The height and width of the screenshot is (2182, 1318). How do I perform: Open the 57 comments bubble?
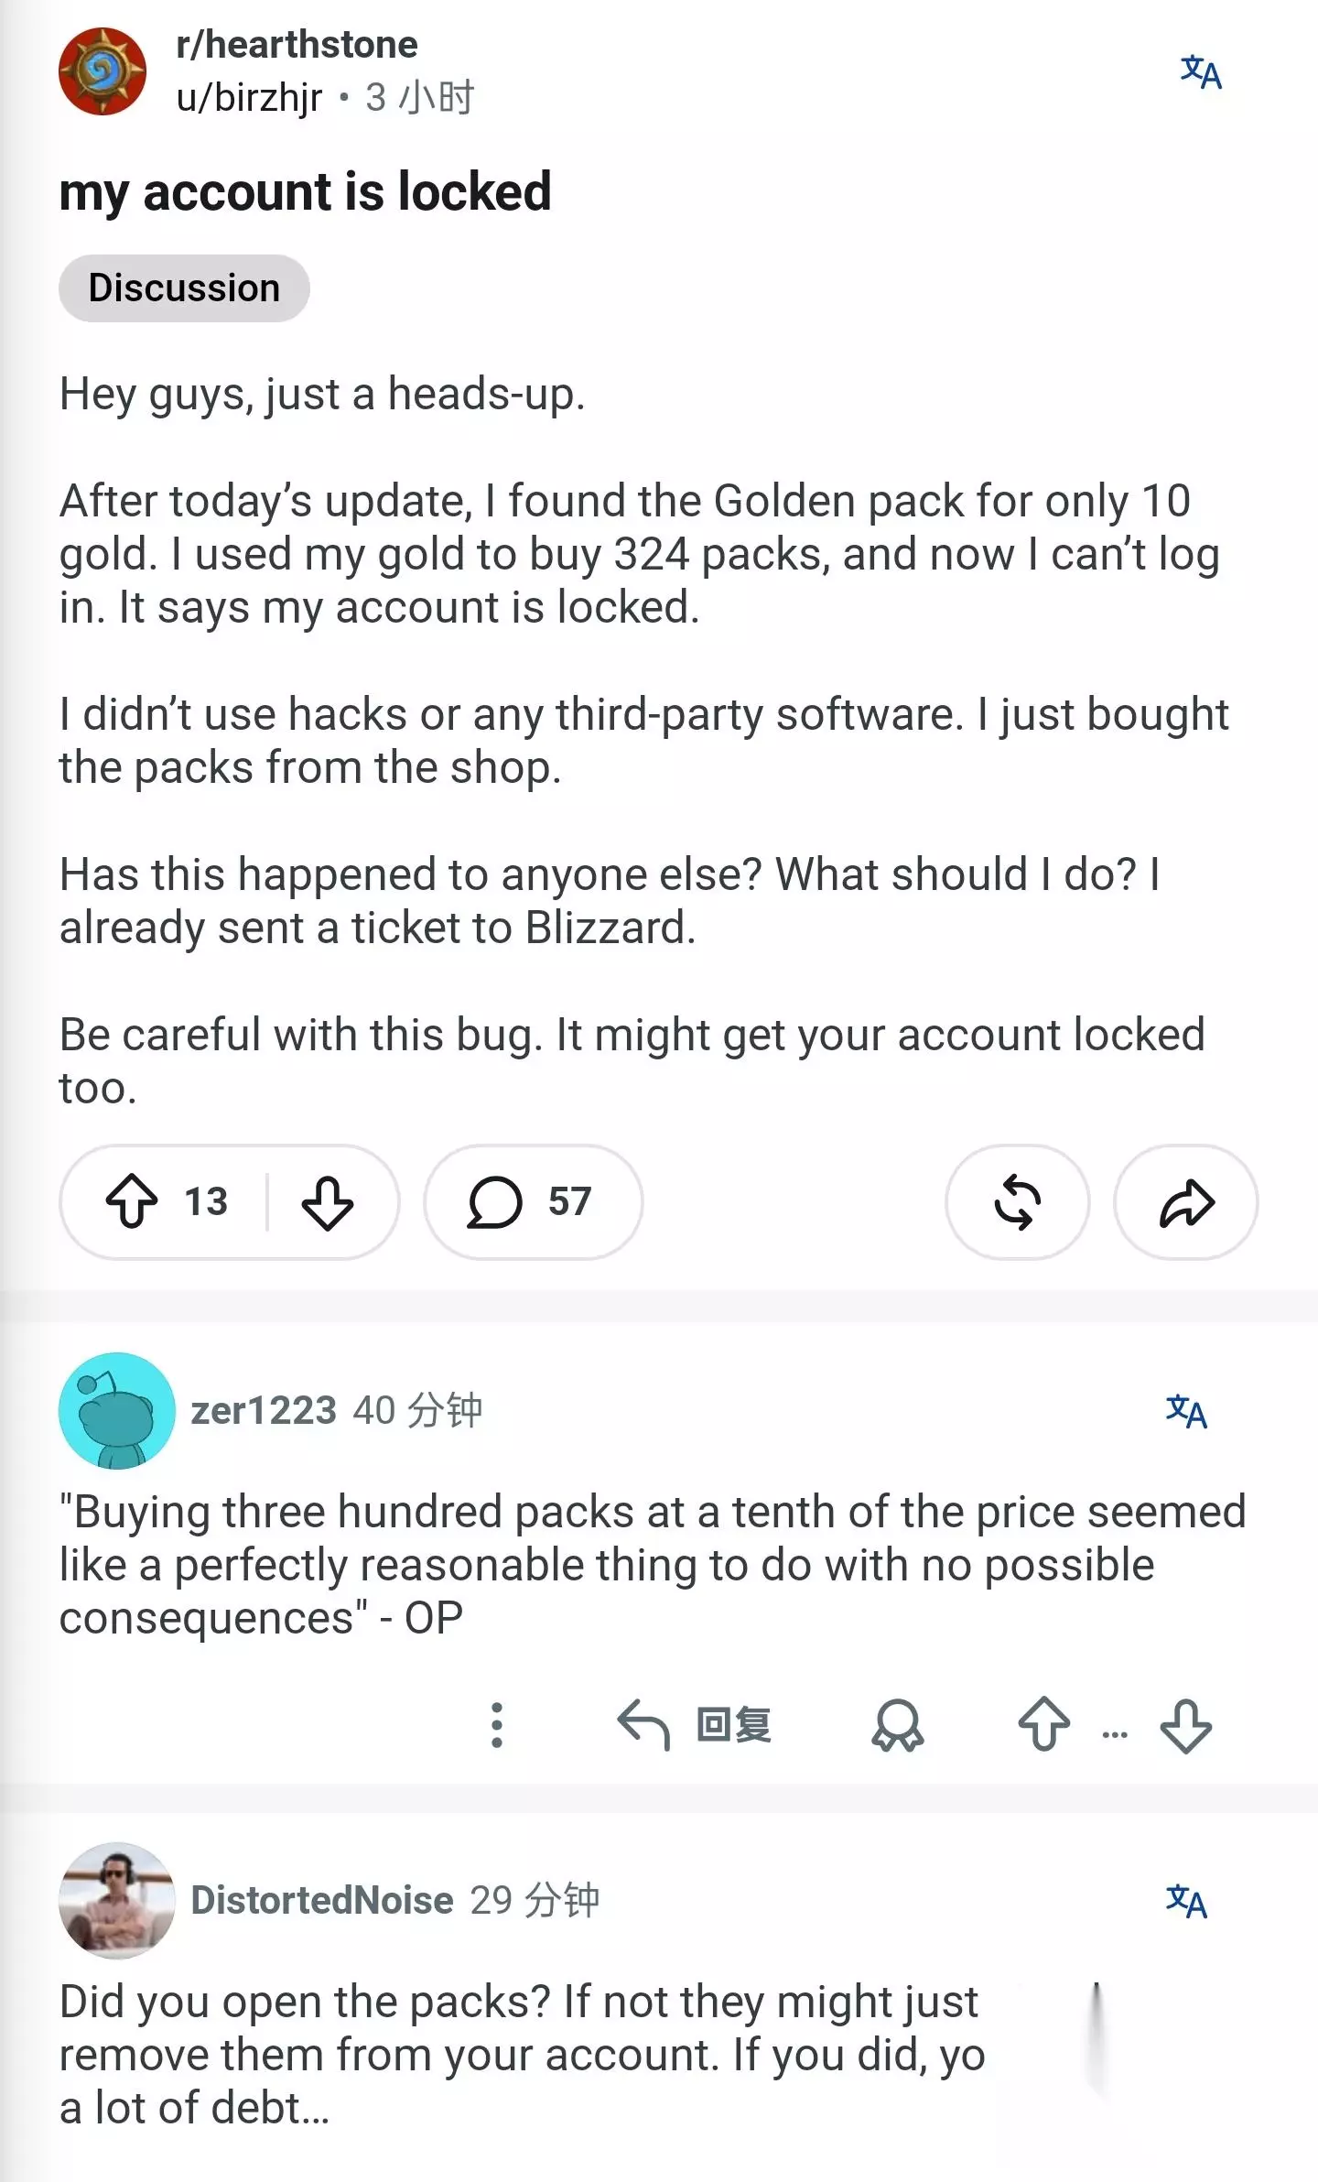point(533,1201)
